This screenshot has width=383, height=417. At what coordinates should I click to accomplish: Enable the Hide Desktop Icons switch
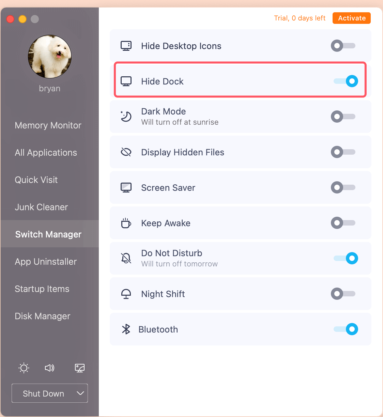(x=343, y=46)
